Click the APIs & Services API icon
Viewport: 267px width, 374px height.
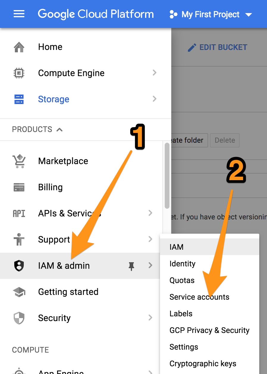(19, 213)
